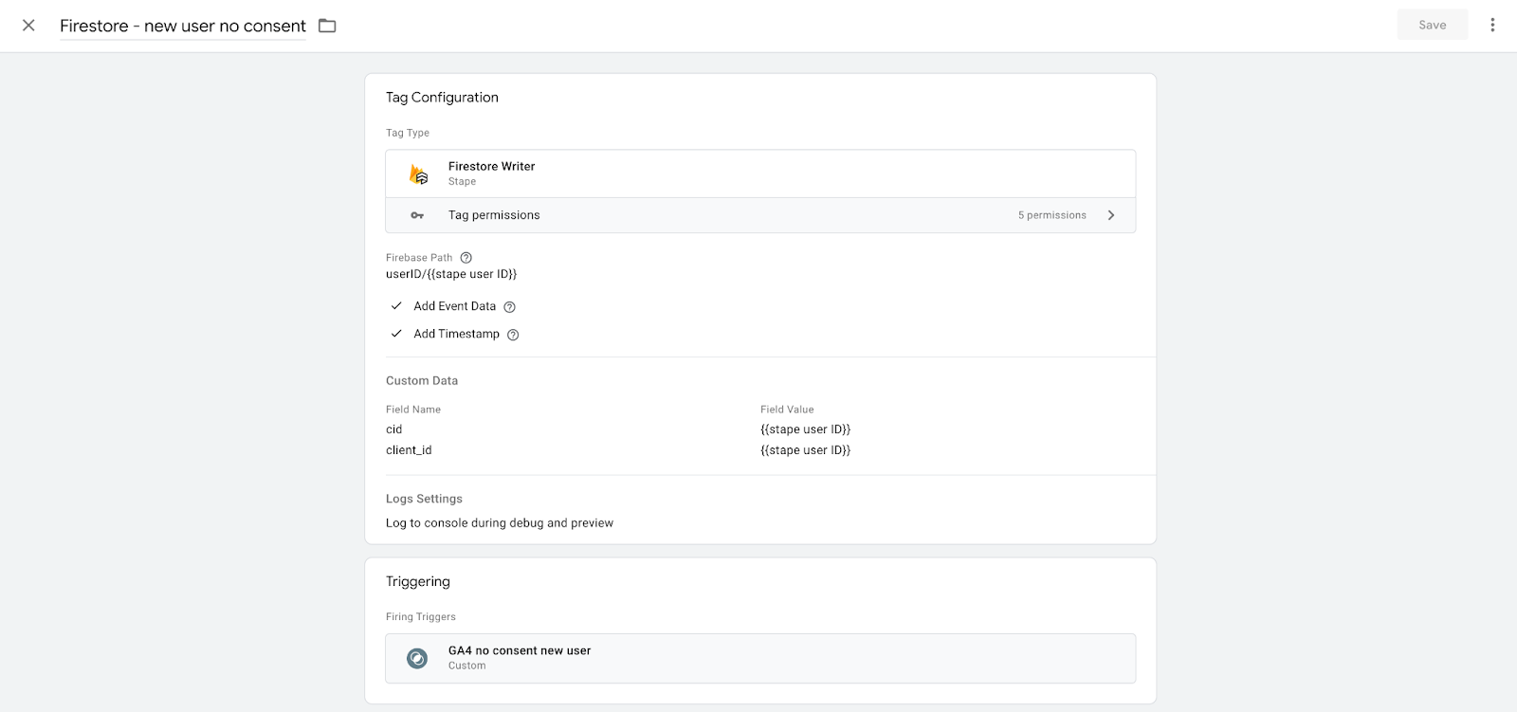Image resolution: width=1517 pixels, height=712 pixels.
Task: Click the field value in the client_id row
Action: [805, 450]
